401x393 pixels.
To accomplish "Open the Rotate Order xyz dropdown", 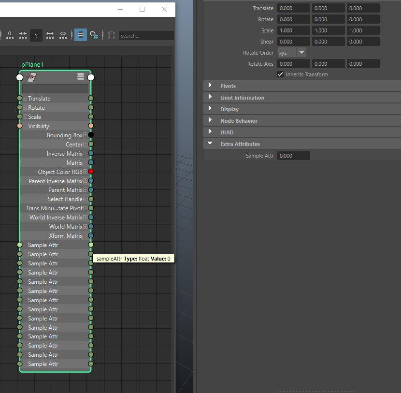I will pyautogui.click(x=292, y=53).
